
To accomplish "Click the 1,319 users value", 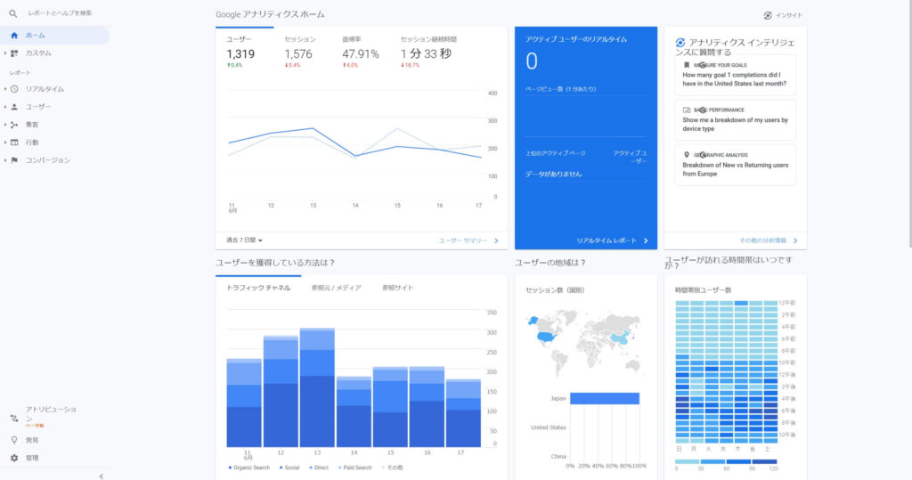I will pyautogui.click(x=240, y=54).
